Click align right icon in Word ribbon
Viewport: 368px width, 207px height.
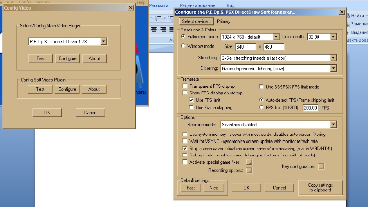click(x=163, y=30)
